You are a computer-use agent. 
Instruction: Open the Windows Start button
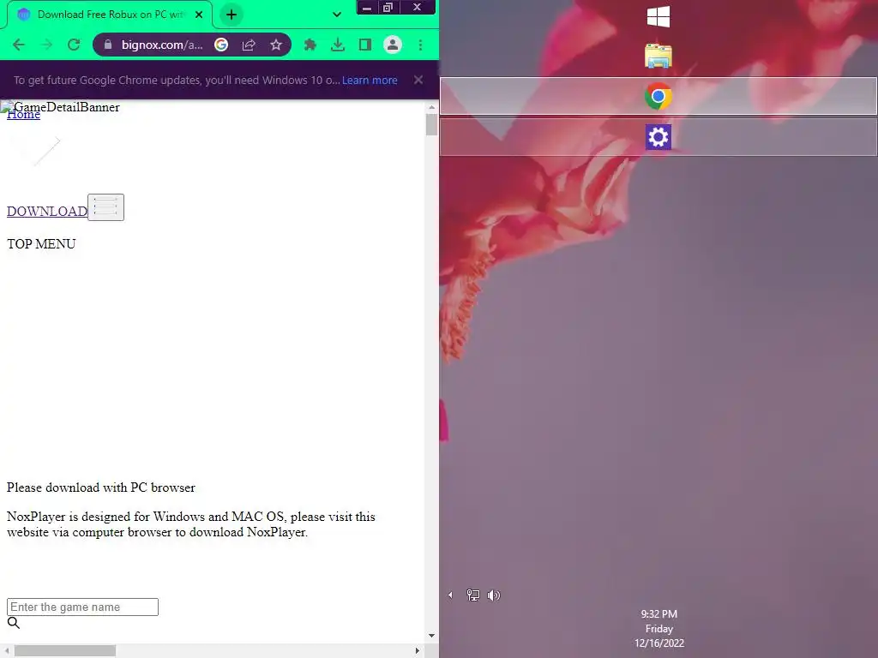(x=658, y=17)
